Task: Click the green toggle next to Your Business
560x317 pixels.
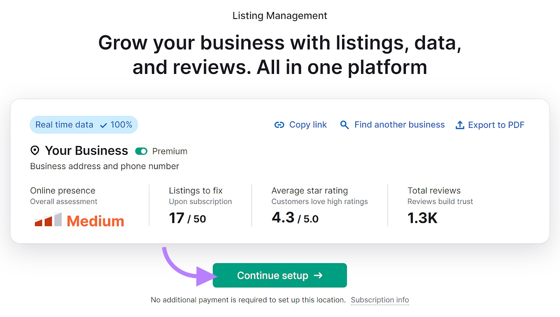Action: point(141,151)
